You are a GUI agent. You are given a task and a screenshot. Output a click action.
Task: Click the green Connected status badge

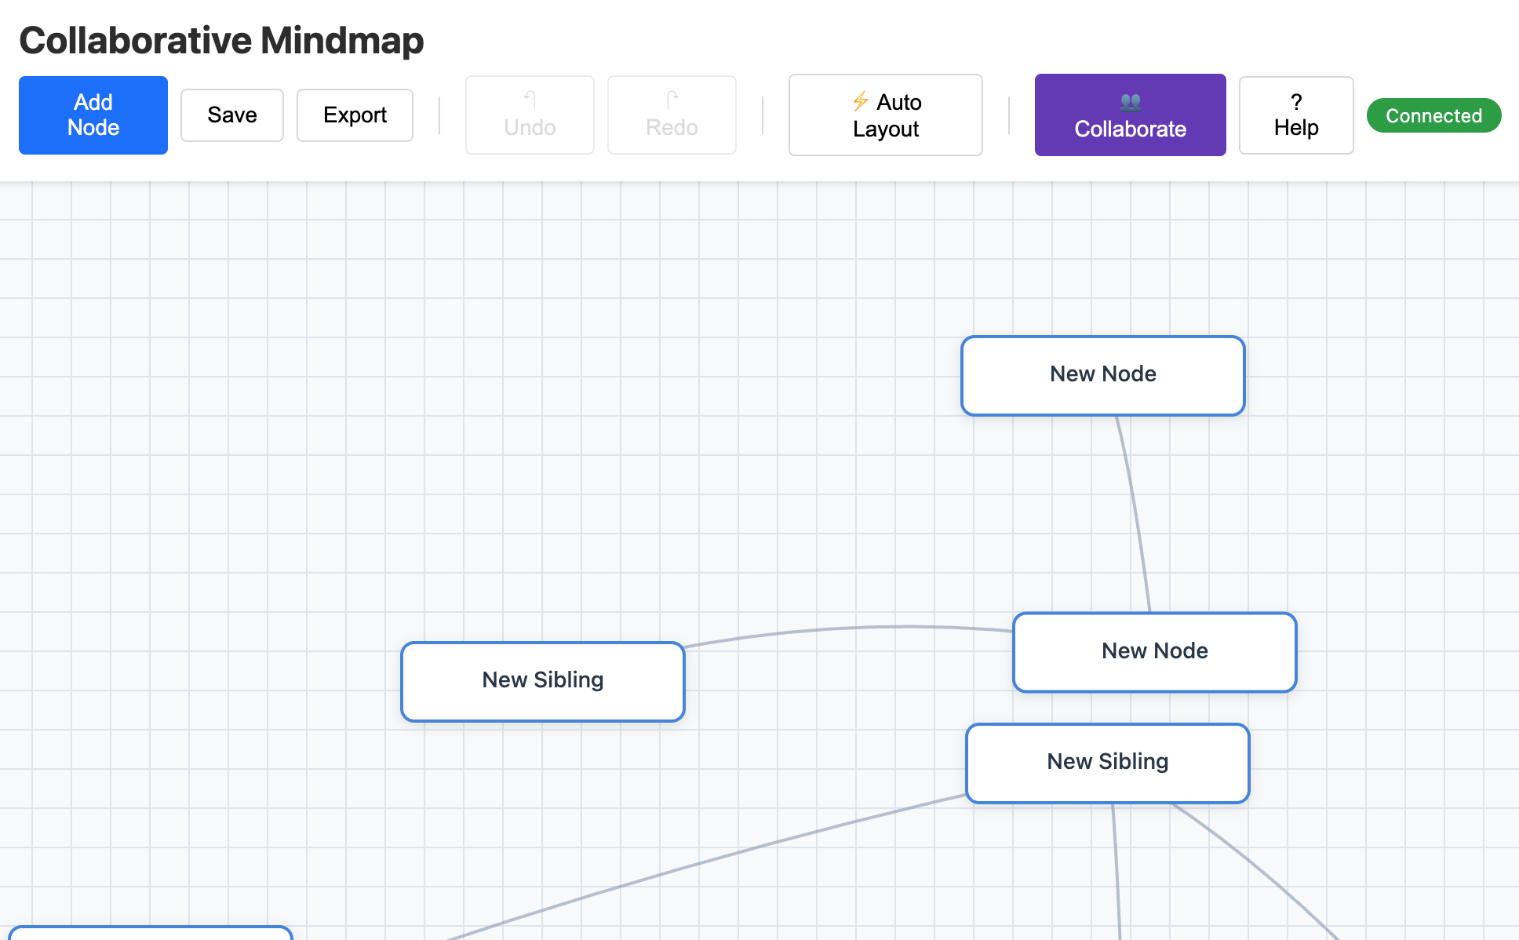(x=1434, y=115)
